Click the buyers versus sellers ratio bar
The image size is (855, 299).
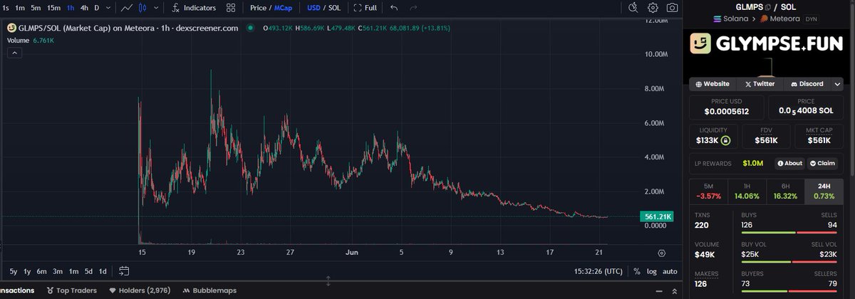[x=789, y=293]
